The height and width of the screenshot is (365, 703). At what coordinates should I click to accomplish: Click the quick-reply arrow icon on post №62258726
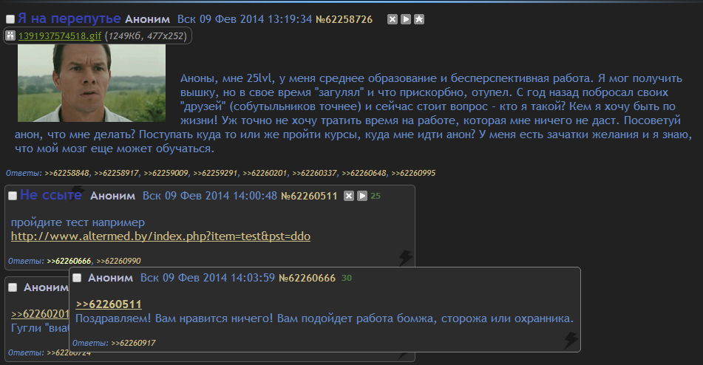click(x=406, y=19)
